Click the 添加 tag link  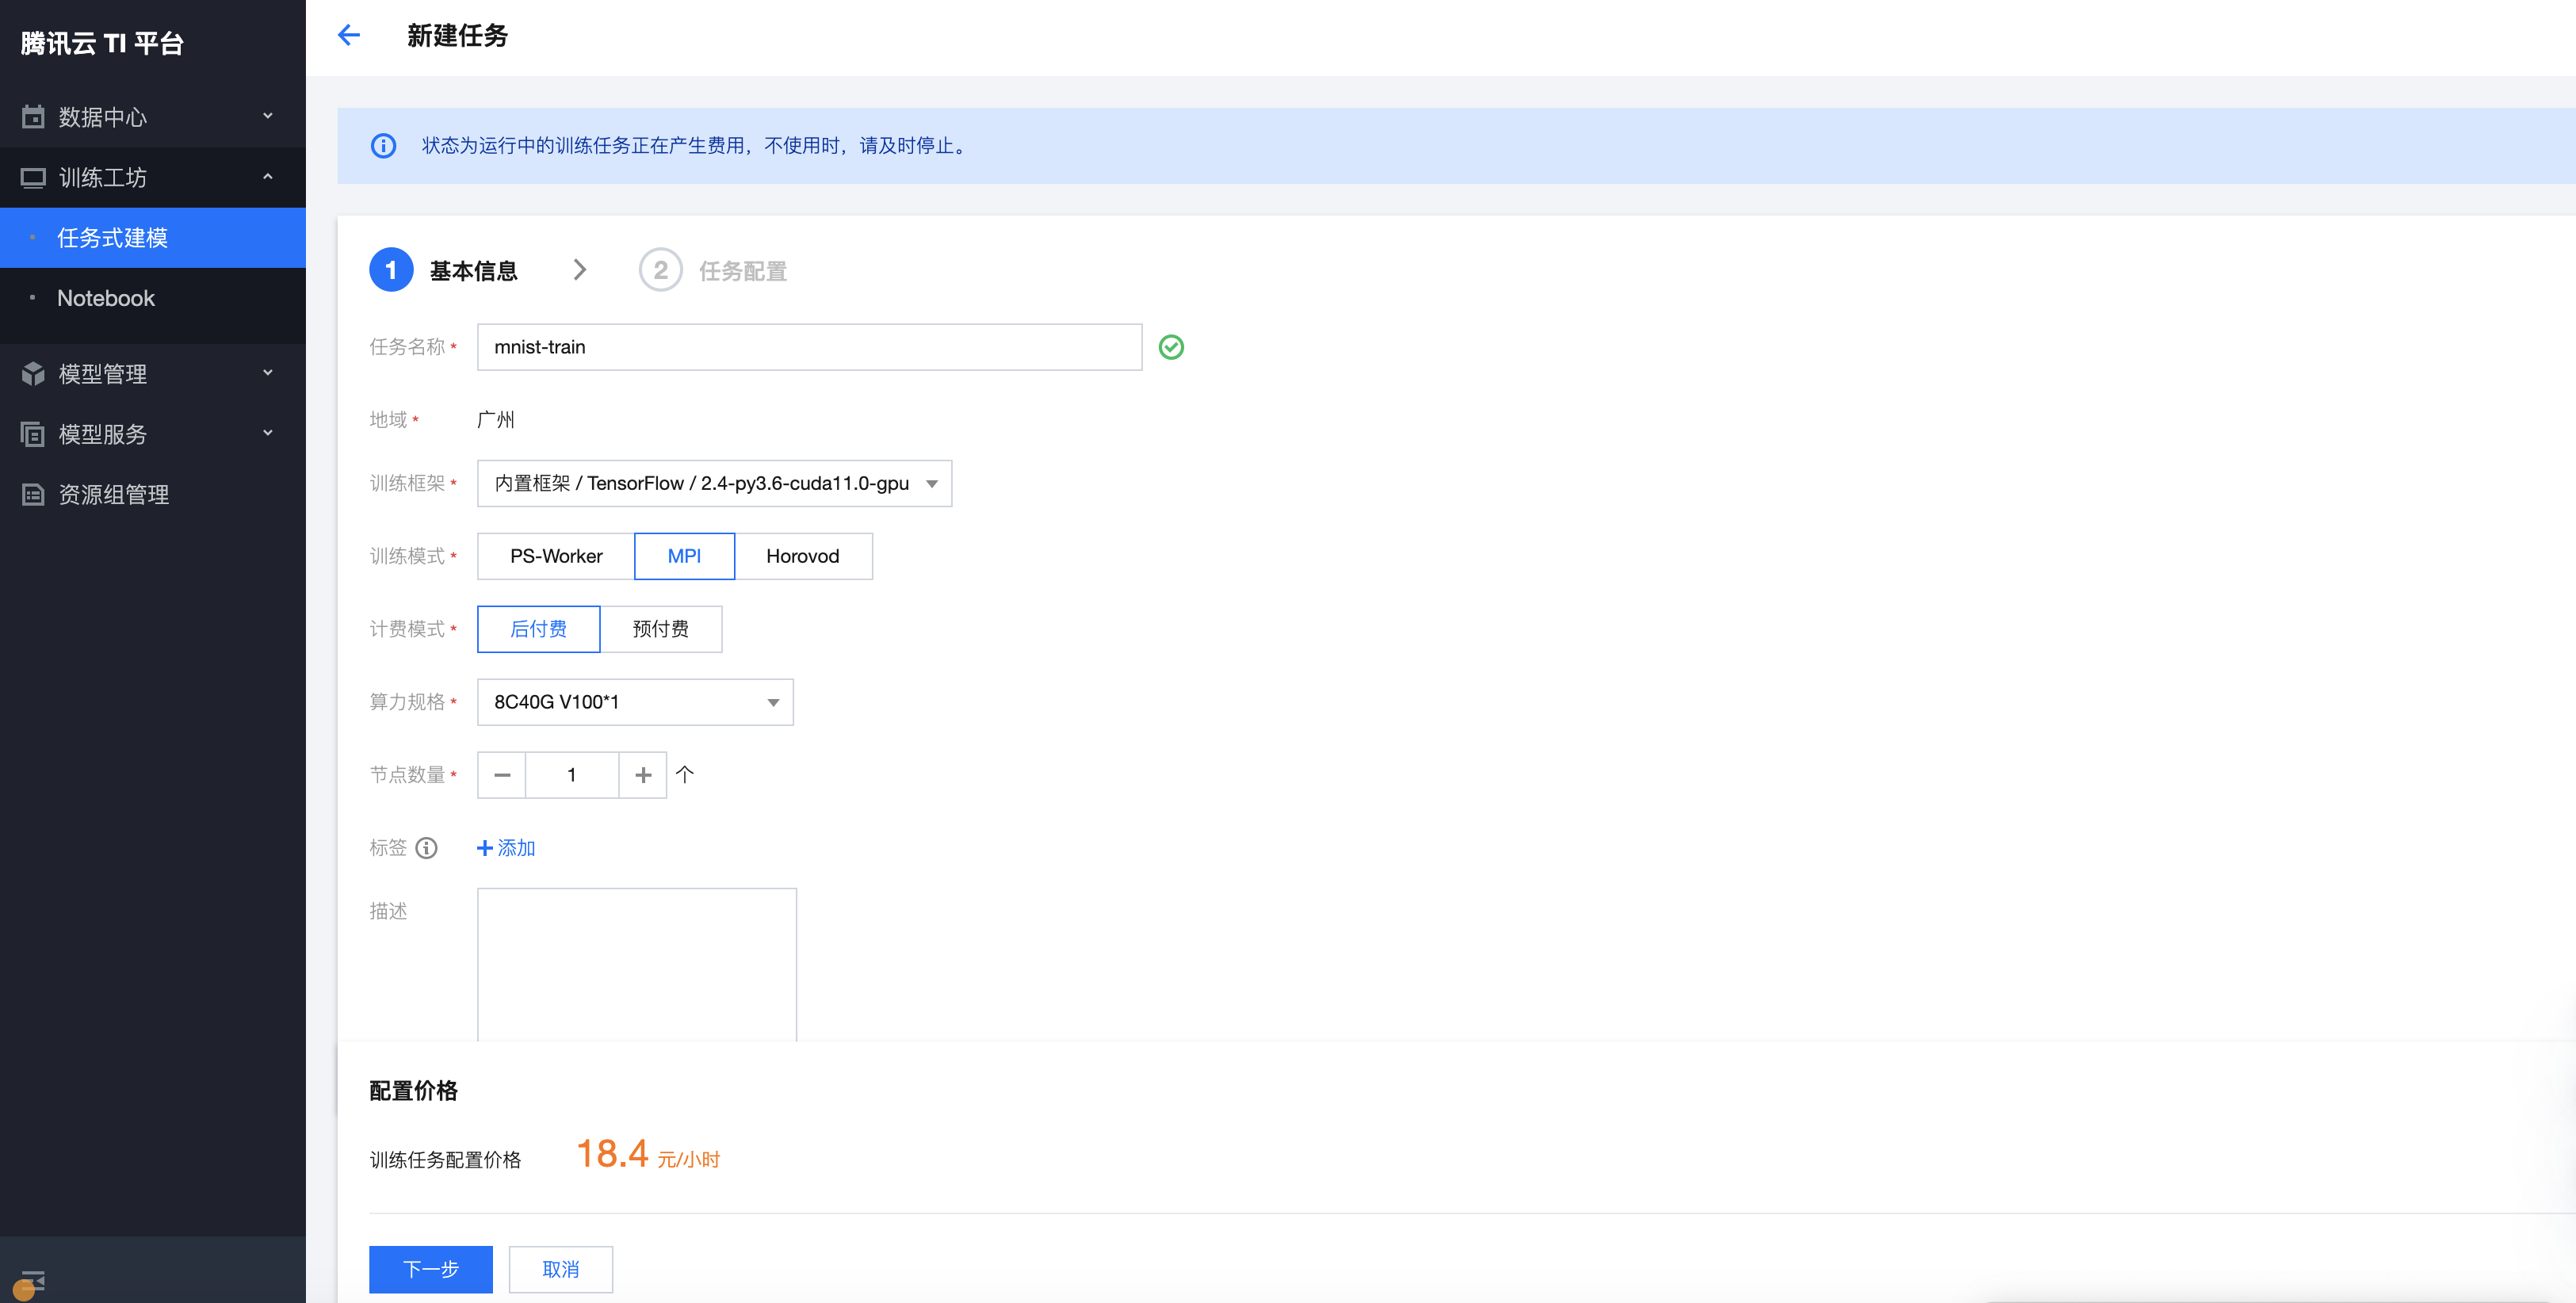point(506,848)
